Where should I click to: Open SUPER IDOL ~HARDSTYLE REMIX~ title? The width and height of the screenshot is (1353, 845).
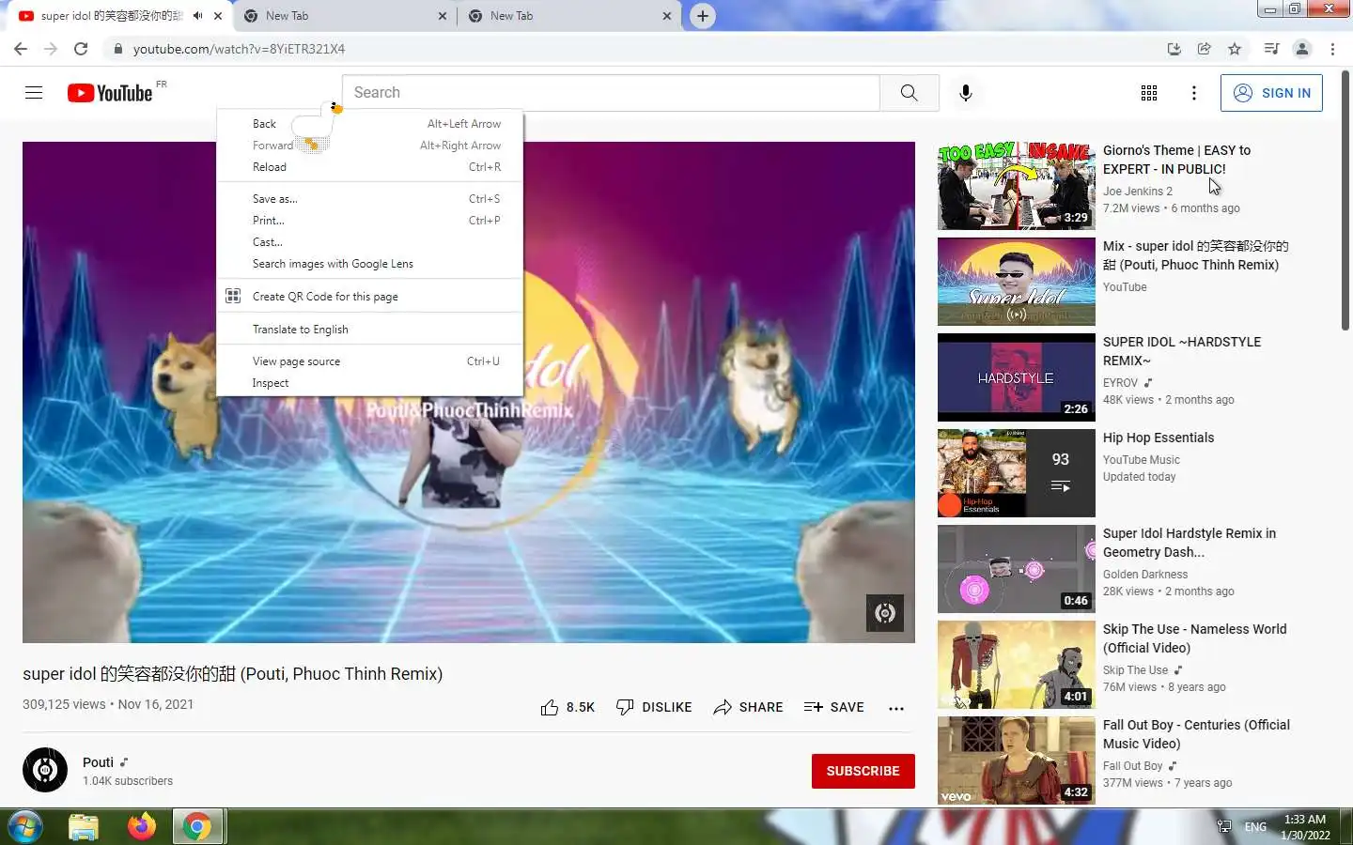(1182, 351)
